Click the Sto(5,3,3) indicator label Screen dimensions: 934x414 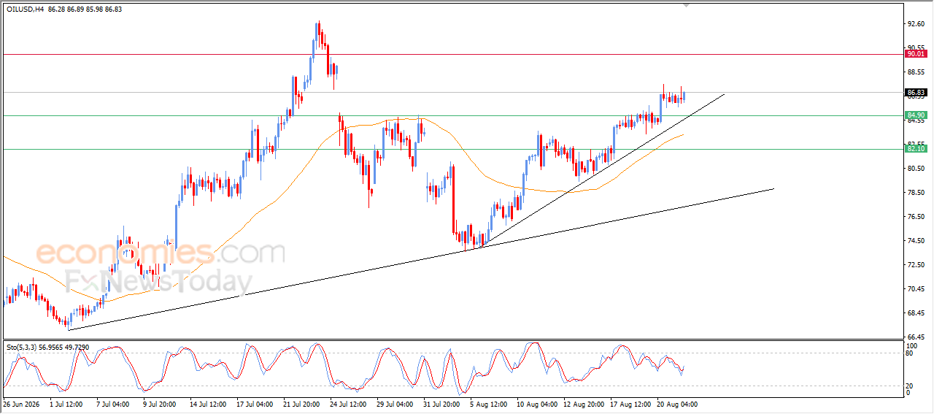[x=23, y=347]
